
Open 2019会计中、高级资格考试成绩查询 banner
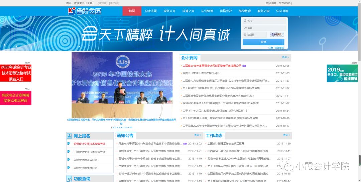[x=342, y=73]
